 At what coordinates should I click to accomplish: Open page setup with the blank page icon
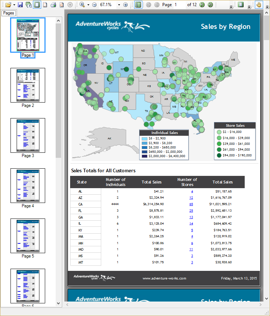coord(45,5)
